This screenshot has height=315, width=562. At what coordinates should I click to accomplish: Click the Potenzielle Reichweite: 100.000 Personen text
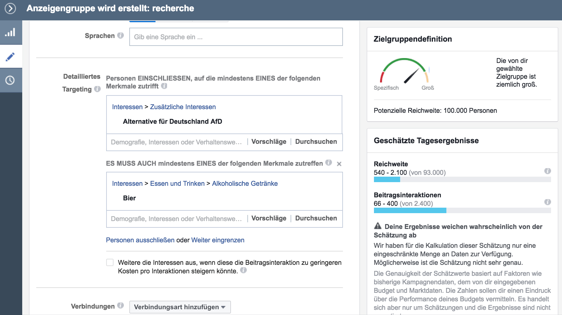(x=435, y=111)
